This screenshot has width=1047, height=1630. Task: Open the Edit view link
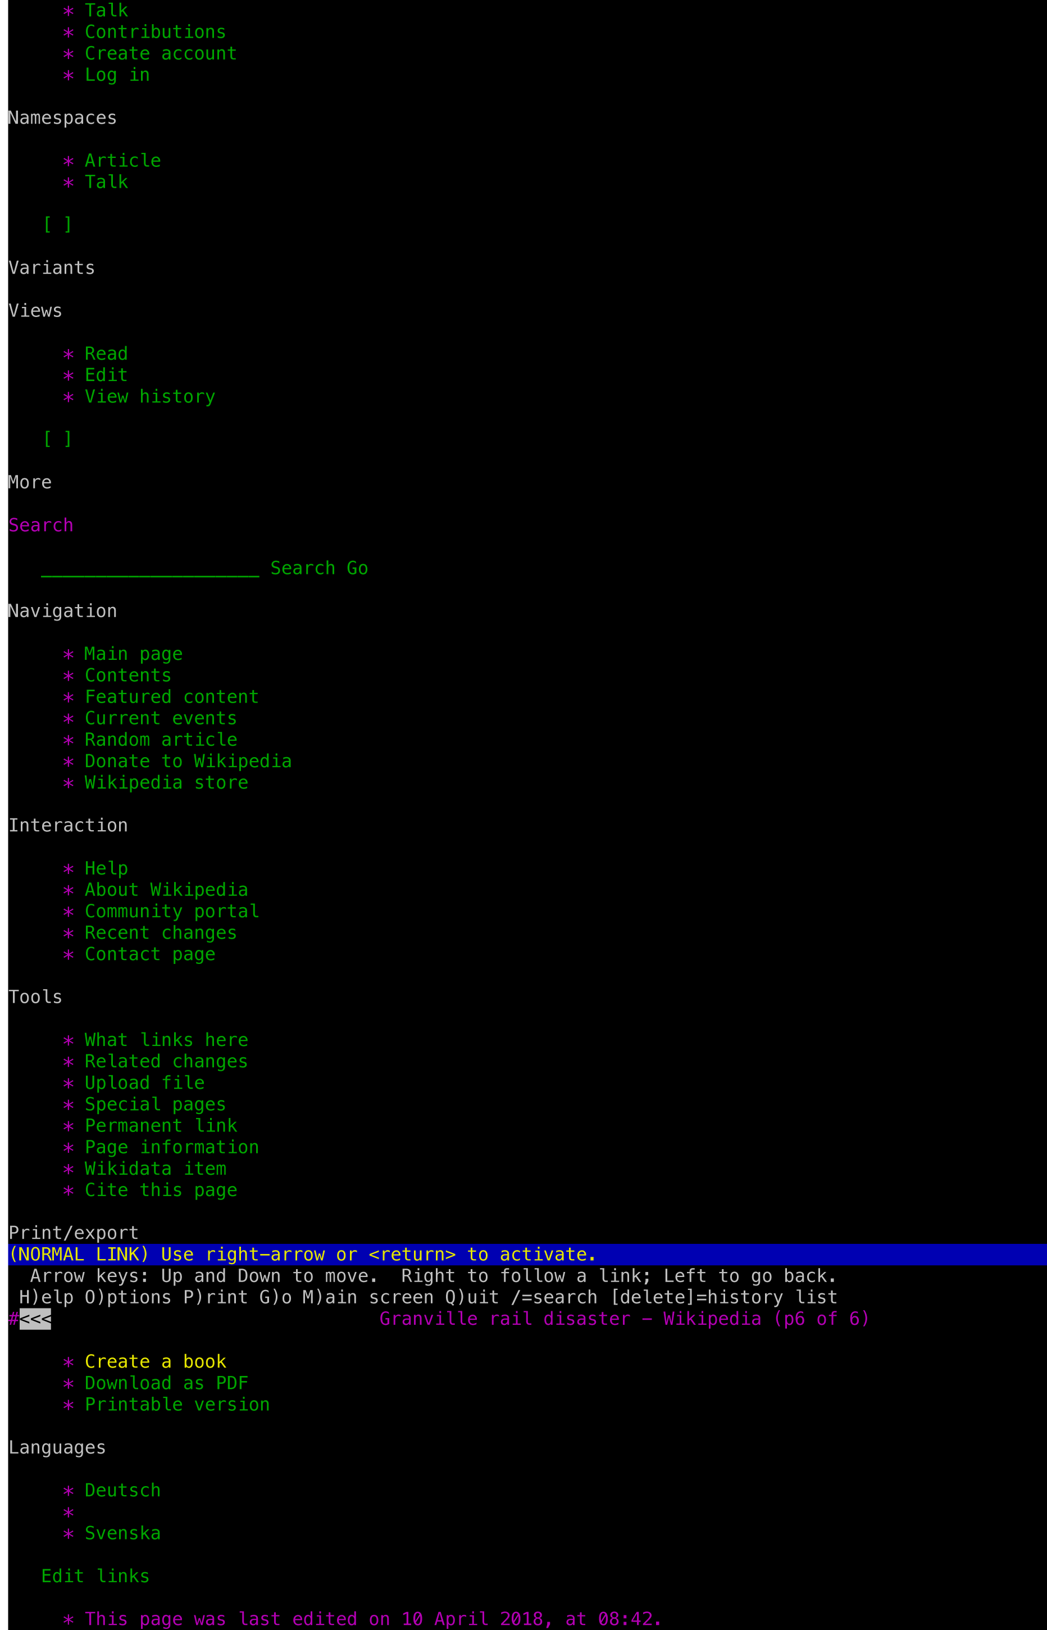click(106, 375)
